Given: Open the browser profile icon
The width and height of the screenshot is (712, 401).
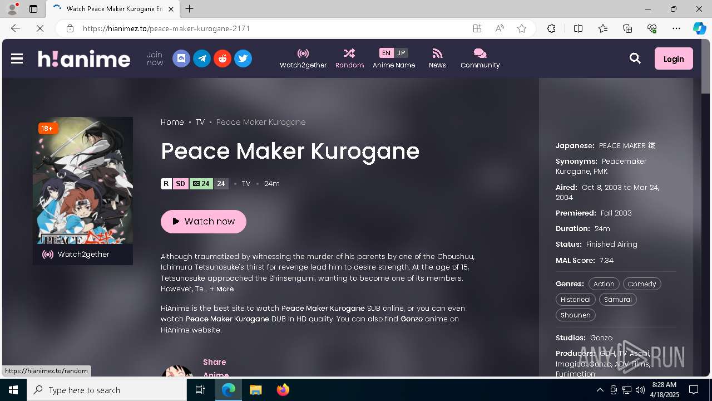Looking at the screenshot, I should [12, 9].
